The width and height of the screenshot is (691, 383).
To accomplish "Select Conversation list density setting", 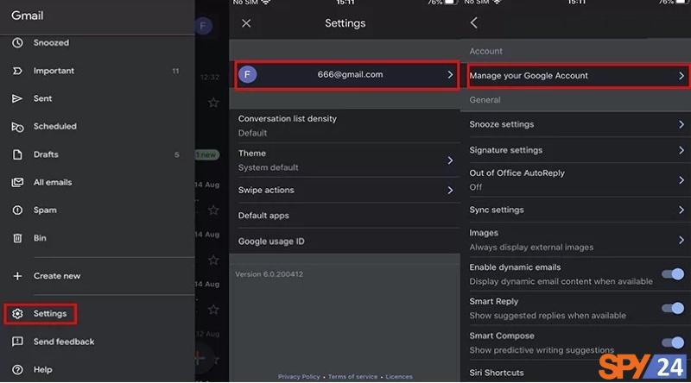I will pyautogui.click(x=345, y=126).
